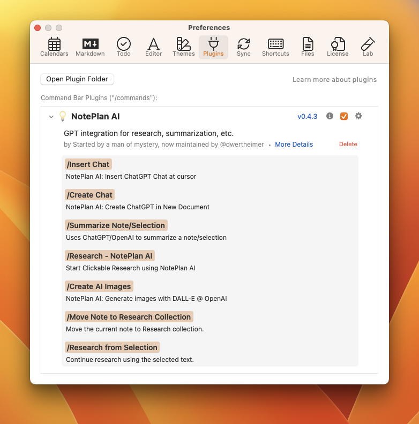
Task: Open the Editor preferences pane
Action: pos(153,47)
